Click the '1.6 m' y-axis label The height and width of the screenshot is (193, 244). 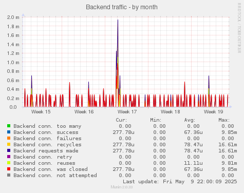(13, 35)
